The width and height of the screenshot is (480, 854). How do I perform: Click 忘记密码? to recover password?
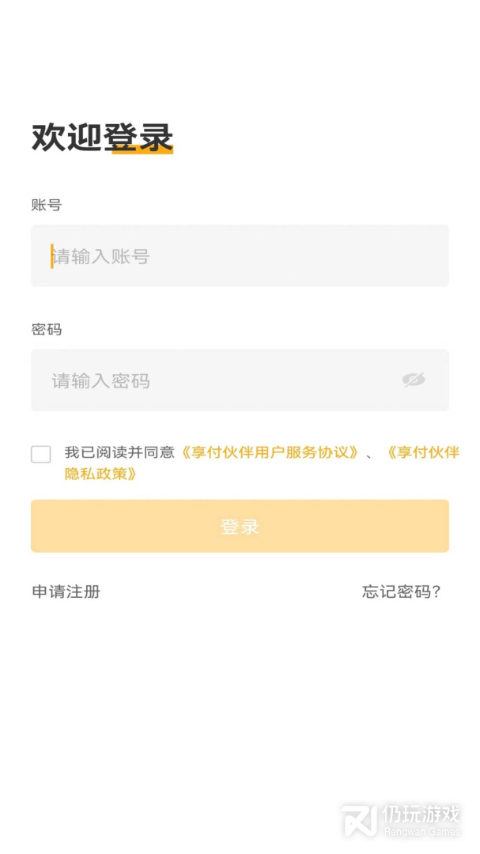[401, 591]
